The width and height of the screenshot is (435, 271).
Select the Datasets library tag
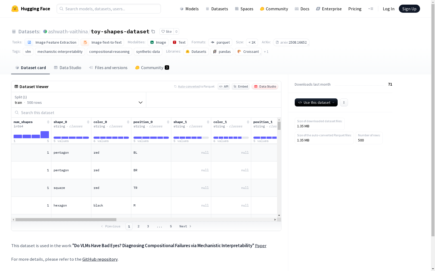click(x=196, y=51)
